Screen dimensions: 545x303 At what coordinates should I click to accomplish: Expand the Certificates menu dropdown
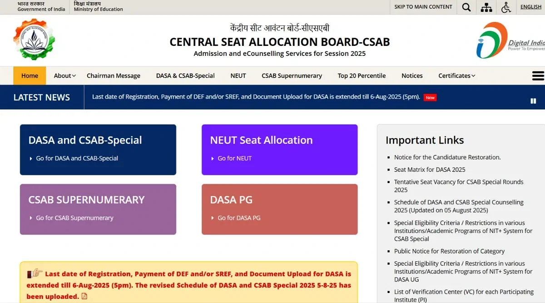pyautogui.click(x=456, y=76)
